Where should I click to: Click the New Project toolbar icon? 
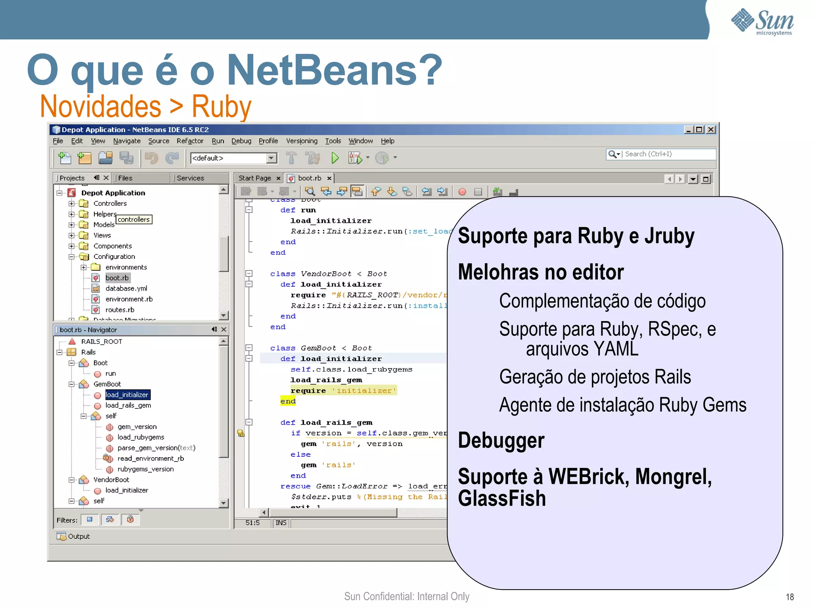(84, 158)
